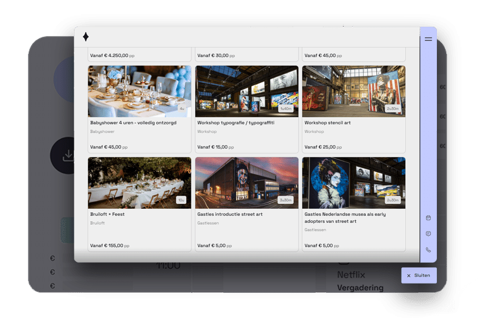479x324 pixels.
Task: Click the price Vanaf € 155,00 pp
Action: click(110, 245)
